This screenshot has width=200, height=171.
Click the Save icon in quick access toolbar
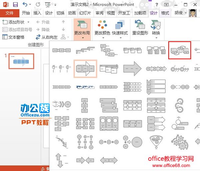pyautogui.click(x=15, y=5)
